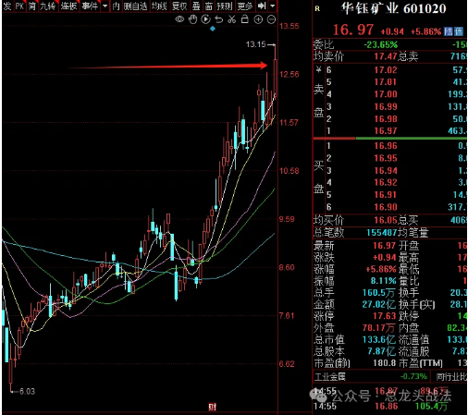Click the arrow-to-bar jump icon in toolbar
Screen dimensions: 468x415
(262, 6)
